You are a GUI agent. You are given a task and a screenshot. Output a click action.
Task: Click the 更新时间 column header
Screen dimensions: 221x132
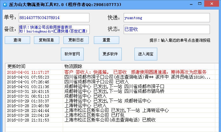[34, 66]
